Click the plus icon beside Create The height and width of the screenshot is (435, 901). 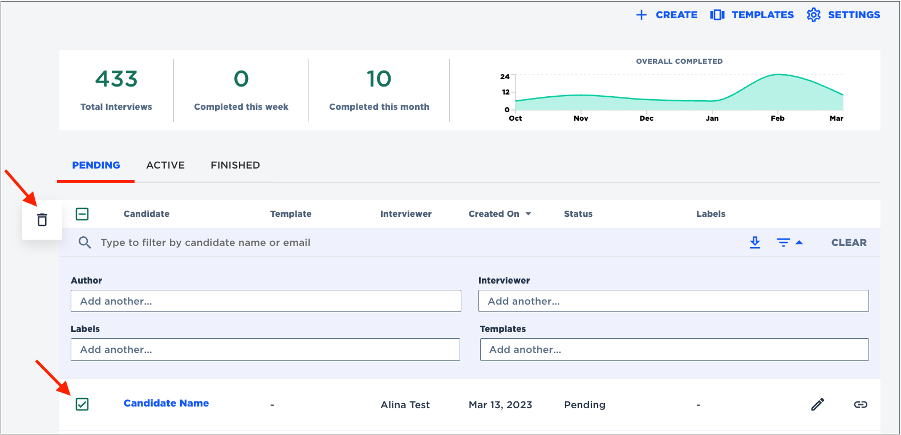(x=642, y=15)
